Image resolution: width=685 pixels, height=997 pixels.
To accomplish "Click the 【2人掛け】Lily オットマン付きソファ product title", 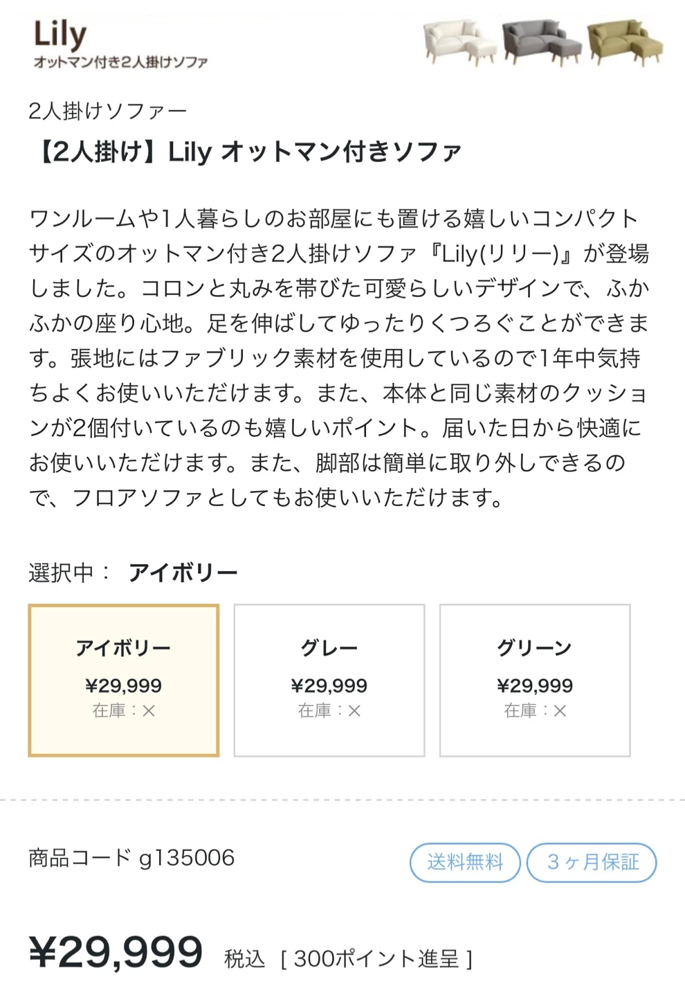I will (246, 151).
